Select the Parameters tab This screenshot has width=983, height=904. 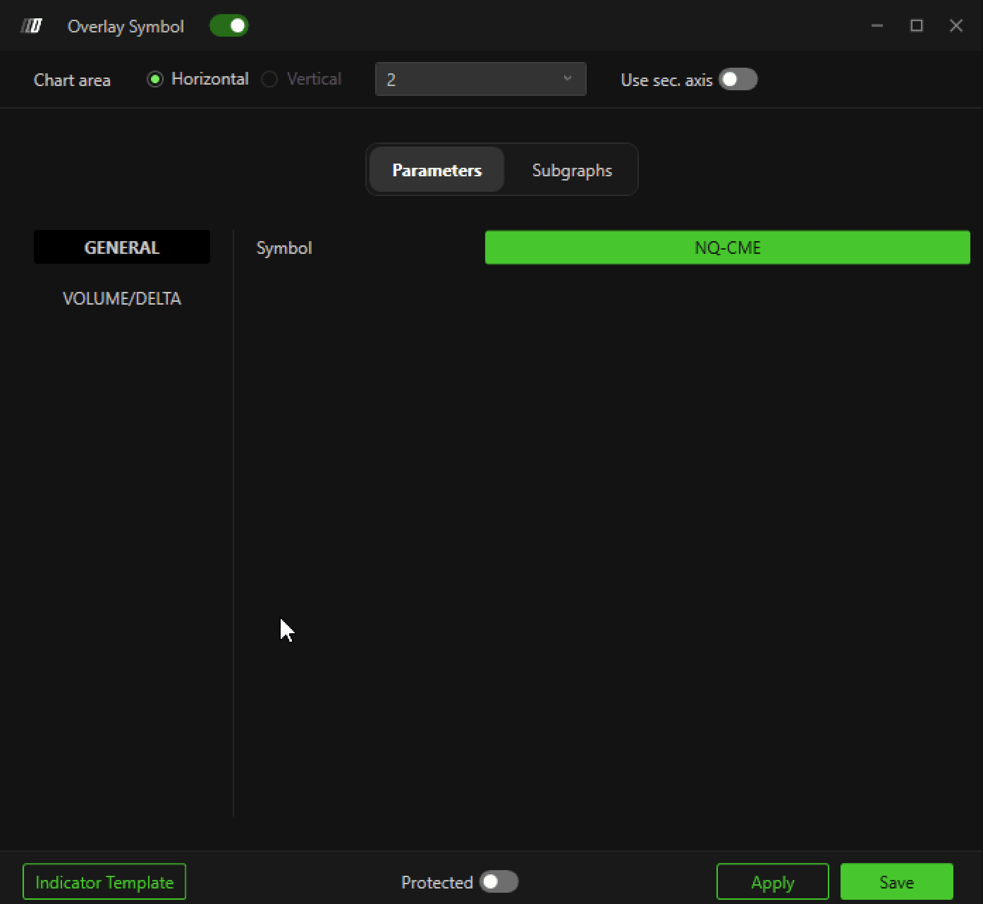436,170
